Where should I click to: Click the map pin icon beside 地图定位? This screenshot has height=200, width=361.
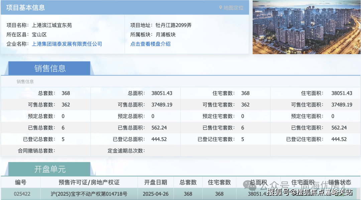[x=221, y=8]
